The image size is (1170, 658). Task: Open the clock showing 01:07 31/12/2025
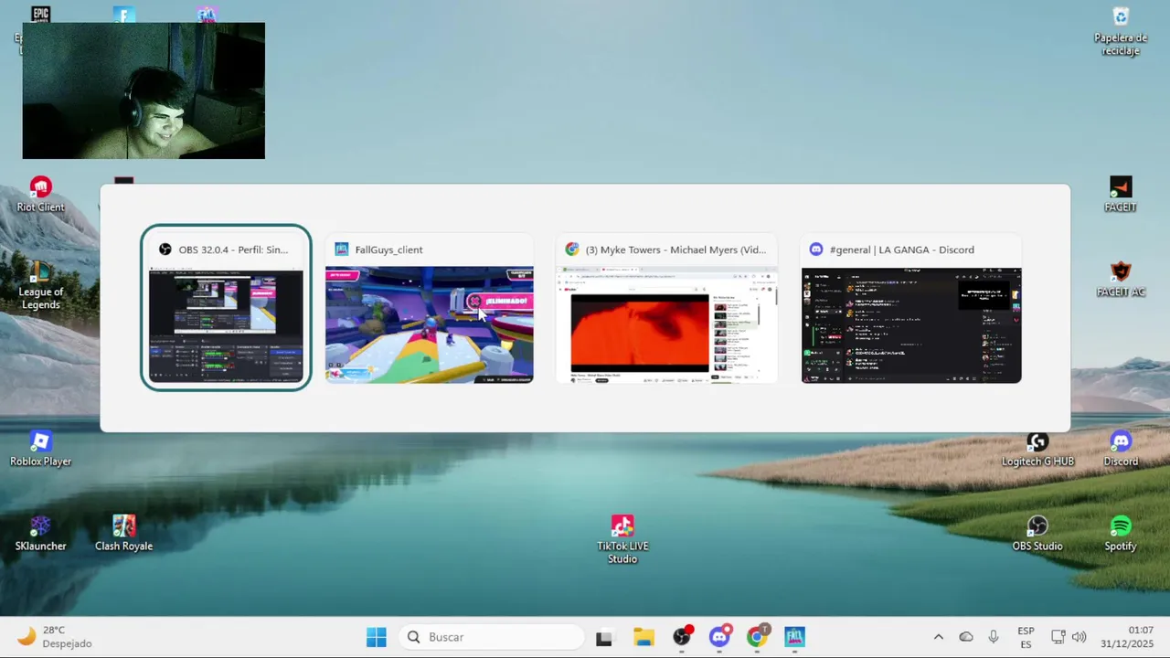click(1127, 637)
